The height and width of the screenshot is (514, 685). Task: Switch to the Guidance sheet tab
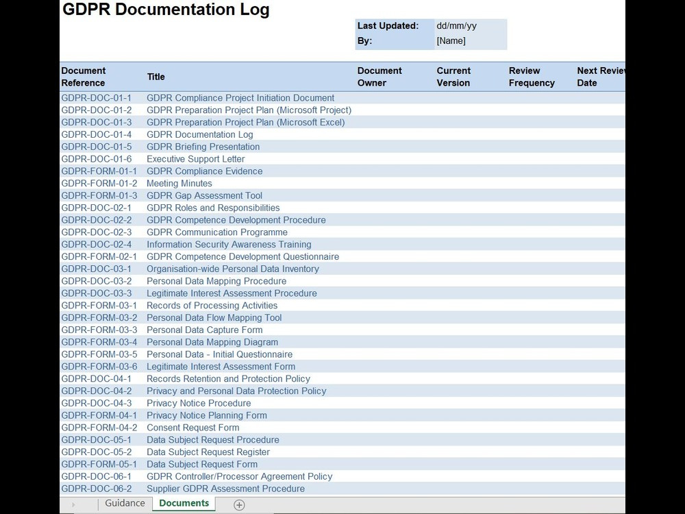pos(125,503)
